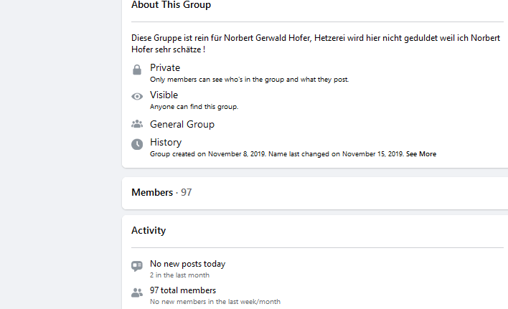Viewport: 508px width, 309px height.
Task: Click 'Anyone can find this group' text
Action: [x=194, y=106]
